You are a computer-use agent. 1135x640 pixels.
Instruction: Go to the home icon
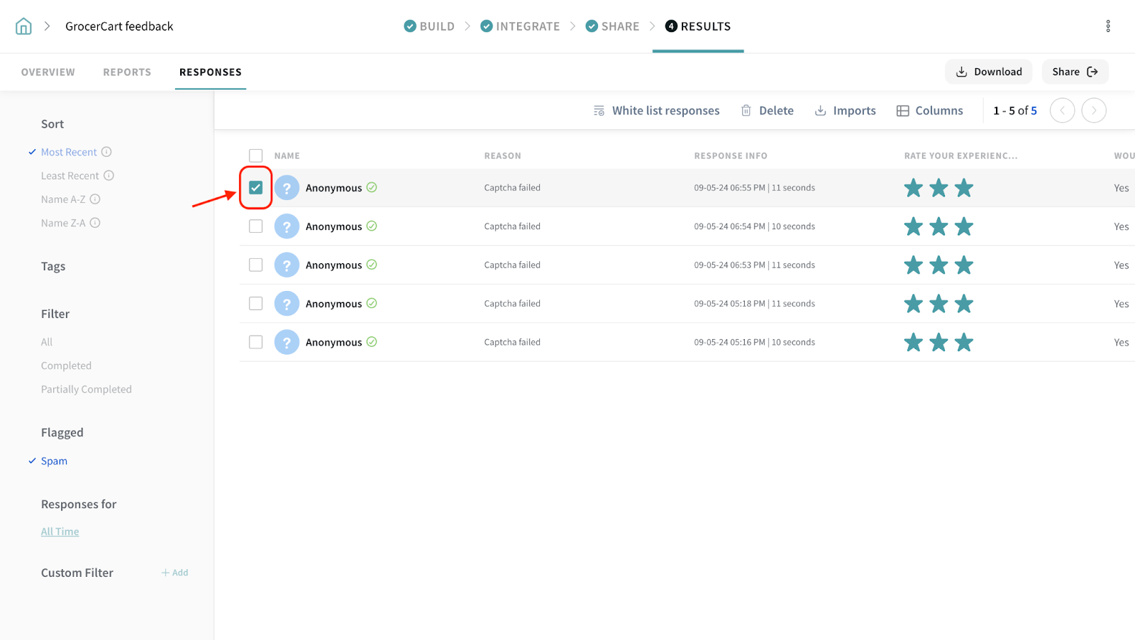tap(23, 26)
